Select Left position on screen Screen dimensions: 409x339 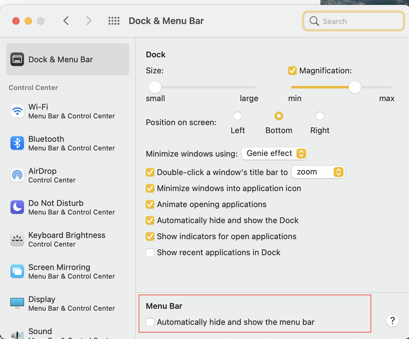point(238,116)
